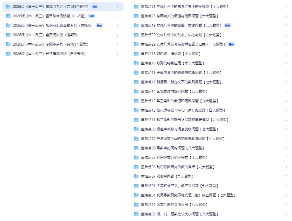Click folder icon next to 重难点06
This screenshot has width=292, height=221.
click(x=136, y=167)
